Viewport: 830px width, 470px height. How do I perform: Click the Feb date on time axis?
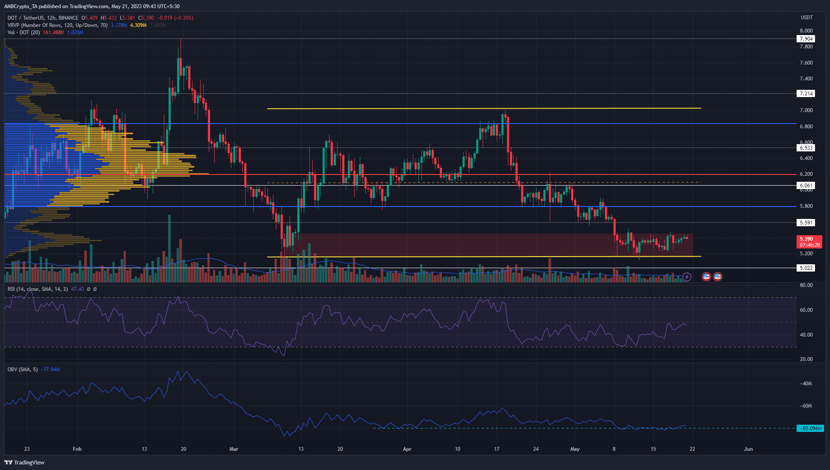[x=77, y=449]
